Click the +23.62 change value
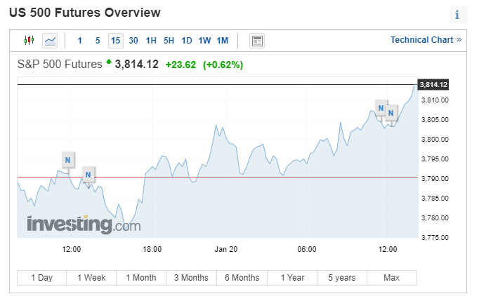The width and height of the screenshot is (479, 301). pyautogui.click(x=181, y=65)
